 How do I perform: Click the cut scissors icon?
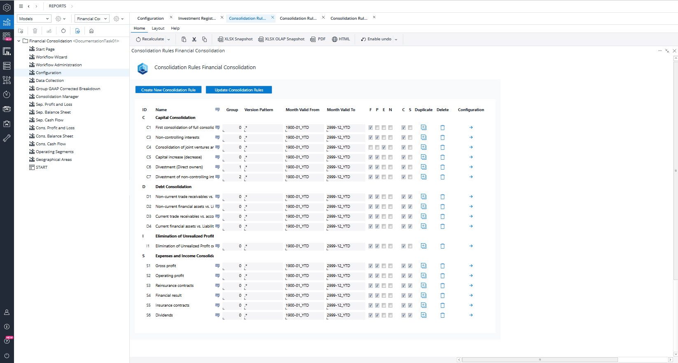194,40
